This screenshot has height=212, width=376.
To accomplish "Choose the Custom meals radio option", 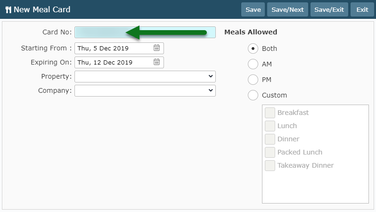I will 253,95.
